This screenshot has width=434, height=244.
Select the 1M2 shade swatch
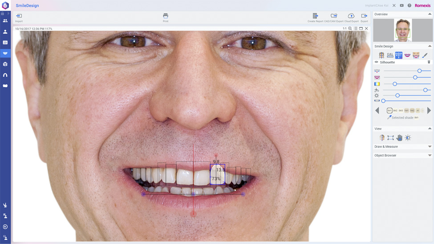coord(412,110)
